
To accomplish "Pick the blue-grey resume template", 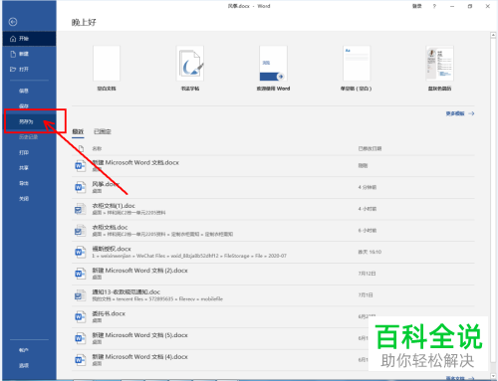I will 439,64.
